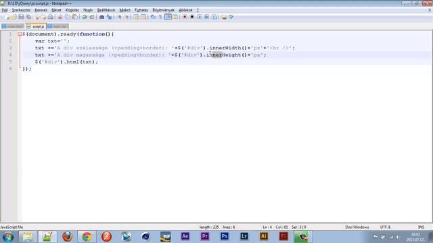Toggle the highlighted indent guide button
The image size is (433, 243).
tap(168, 17)
